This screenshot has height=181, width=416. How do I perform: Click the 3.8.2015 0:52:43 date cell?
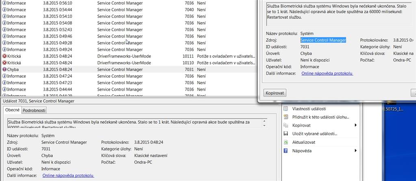pyautogui.click(x=57, y=30)
